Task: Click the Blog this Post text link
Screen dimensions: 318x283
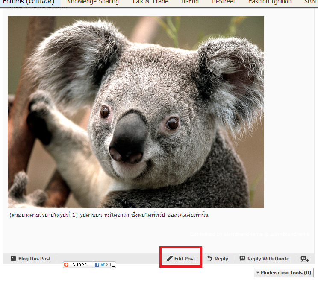Action: tap(34, 259)
